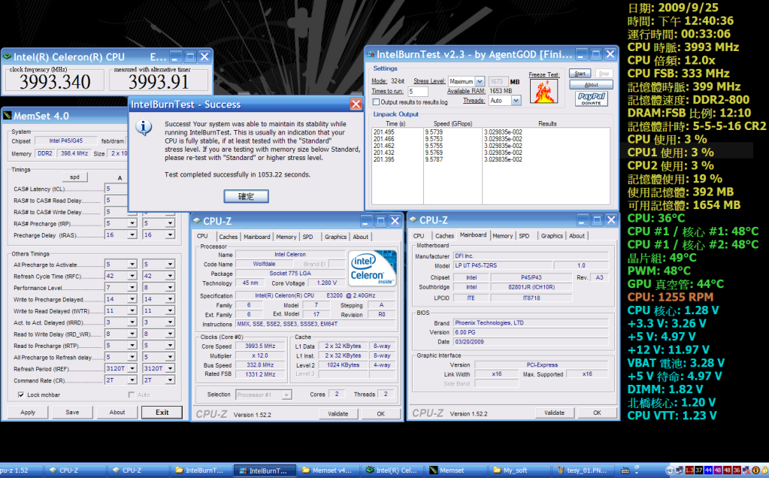The width and height of the screenshot is (769, 478).
Task: Click the info icon in Success dialog
Action: (x=143, y=128)
